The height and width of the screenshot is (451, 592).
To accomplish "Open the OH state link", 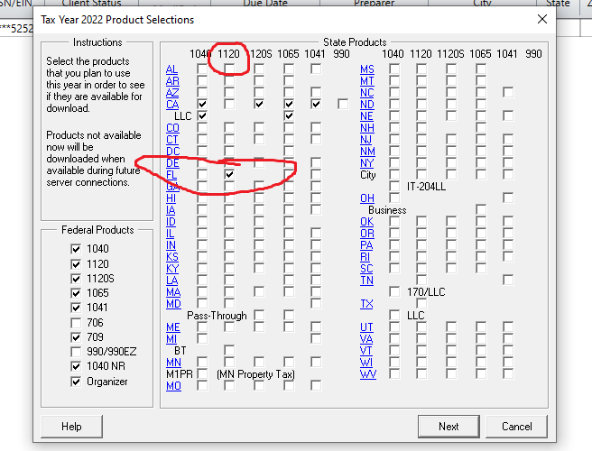I will tap(367, 198).
